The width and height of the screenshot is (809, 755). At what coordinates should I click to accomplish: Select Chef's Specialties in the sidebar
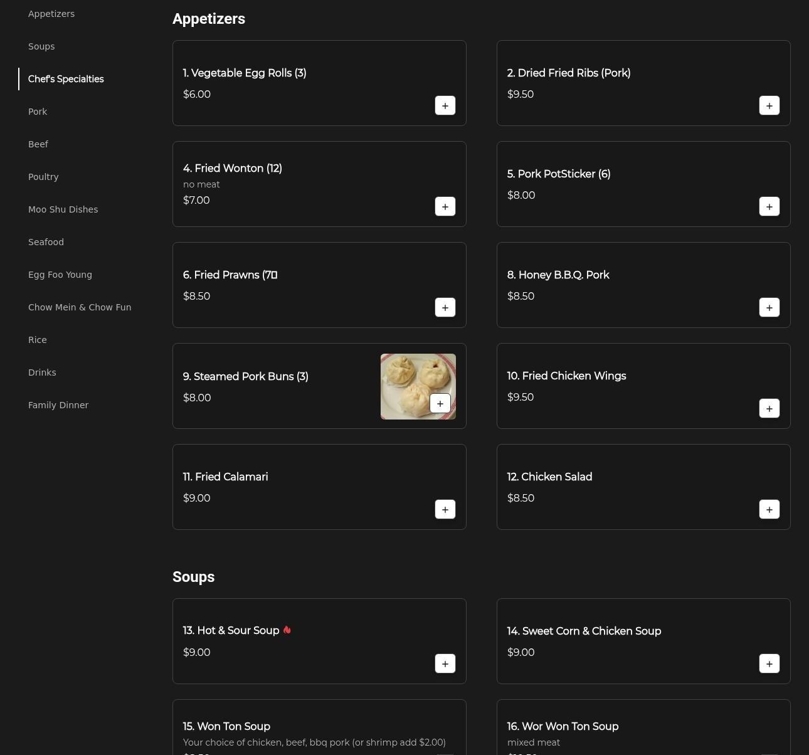(66, 79)
